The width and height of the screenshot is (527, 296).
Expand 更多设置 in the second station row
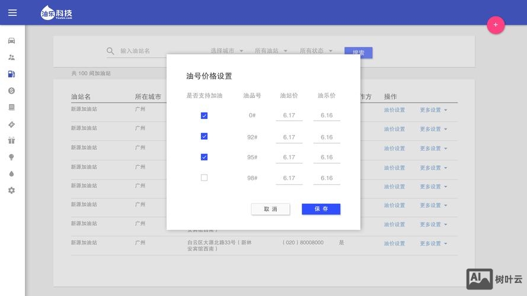tap(433, 129)
